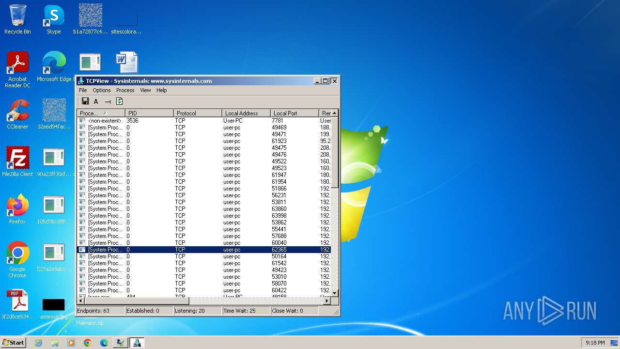Click the taskbar clock showing 9:18 PM

tap(595, 343)
